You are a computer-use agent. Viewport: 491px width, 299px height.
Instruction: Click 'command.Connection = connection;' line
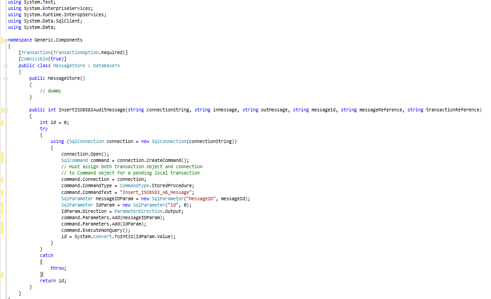(104, 179)
